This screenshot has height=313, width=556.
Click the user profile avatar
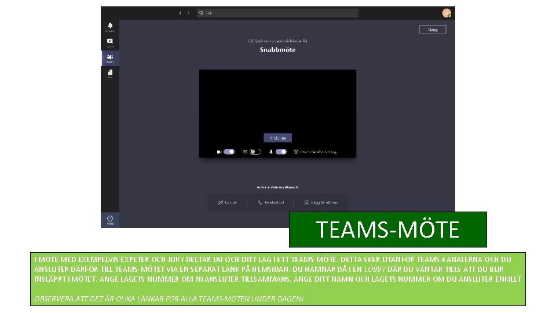[x=447, y=13]
